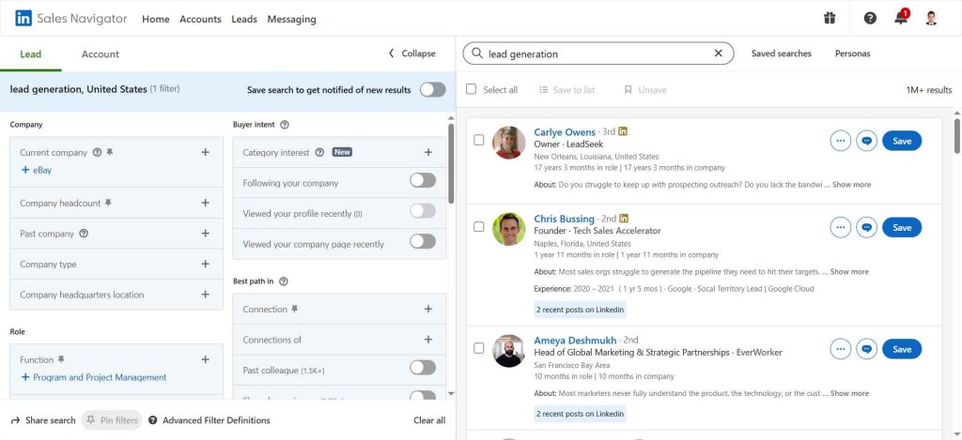962x440 pixels.
Task: Open the help question mark icon
Action: (870, 19)
